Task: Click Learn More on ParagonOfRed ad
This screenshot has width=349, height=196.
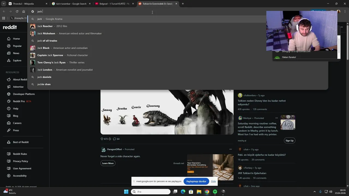Action: (x=108, y=163)
